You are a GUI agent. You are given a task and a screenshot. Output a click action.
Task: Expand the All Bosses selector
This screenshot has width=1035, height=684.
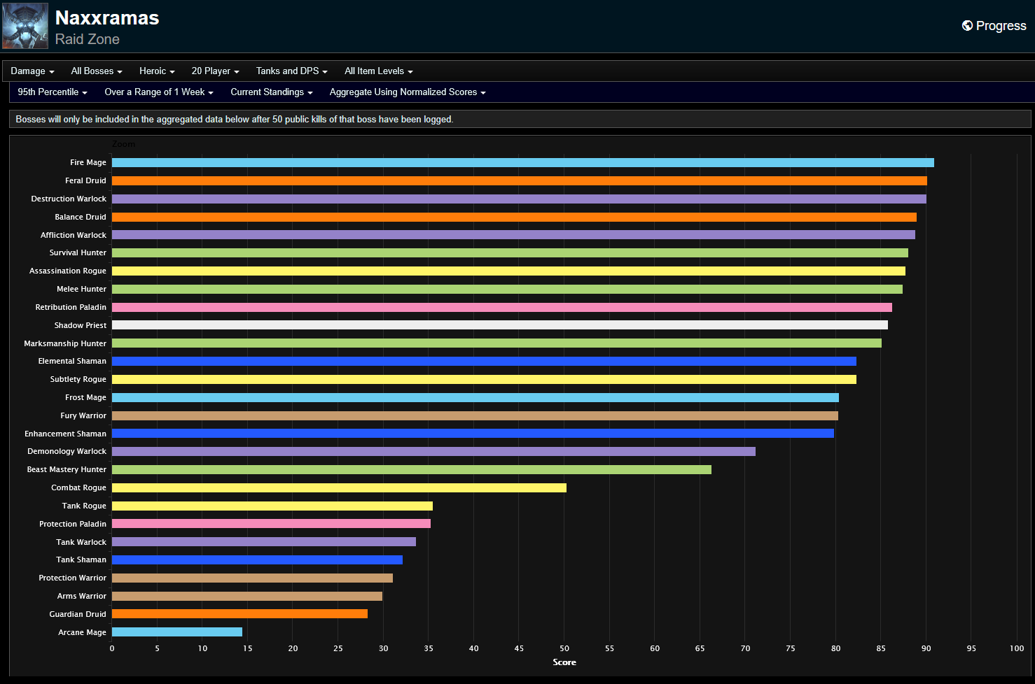96,71
